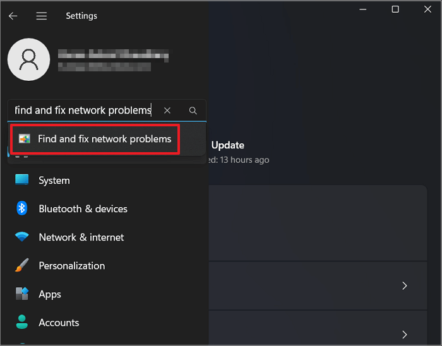
Task: Click the Bluetooth & devices icon
Action: click(22, 208)
